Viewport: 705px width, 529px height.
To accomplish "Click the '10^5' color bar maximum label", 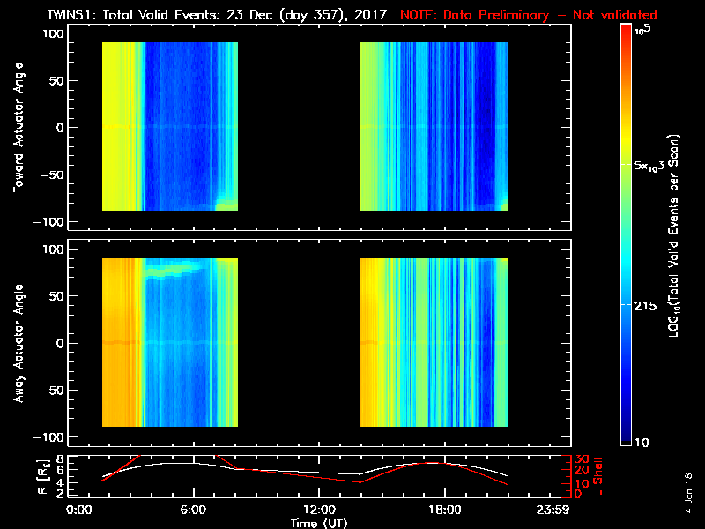I will 643,30.
